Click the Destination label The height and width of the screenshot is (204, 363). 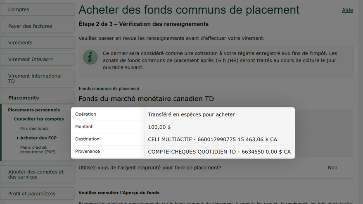click(x=87, y=139)
